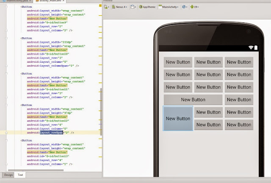
Task: Click the highlighted layout_rowSpan attribute
Action: [52, 133]
